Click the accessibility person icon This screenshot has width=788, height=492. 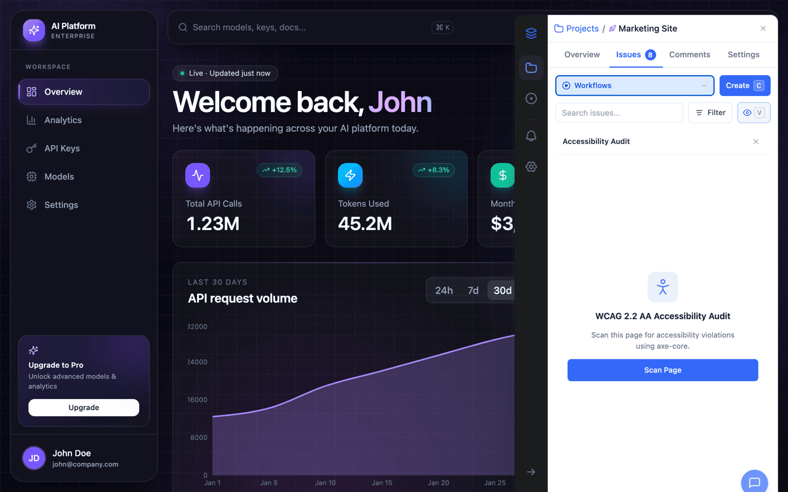663,287
